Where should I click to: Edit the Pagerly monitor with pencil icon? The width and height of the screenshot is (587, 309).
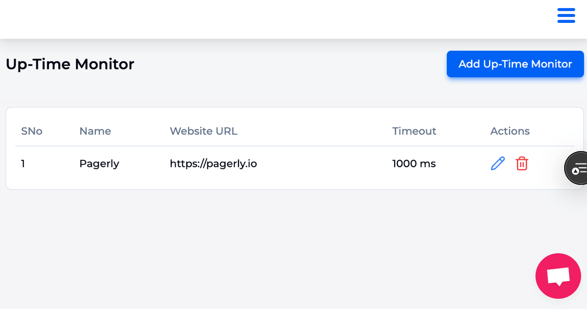click(497, 163)
